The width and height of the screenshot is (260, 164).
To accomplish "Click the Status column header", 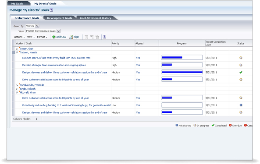I will (x=241, y=43).
